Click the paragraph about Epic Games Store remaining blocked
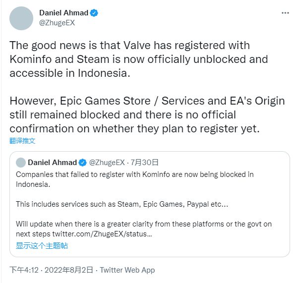298x283 pixels. click(x=147, y=114)
